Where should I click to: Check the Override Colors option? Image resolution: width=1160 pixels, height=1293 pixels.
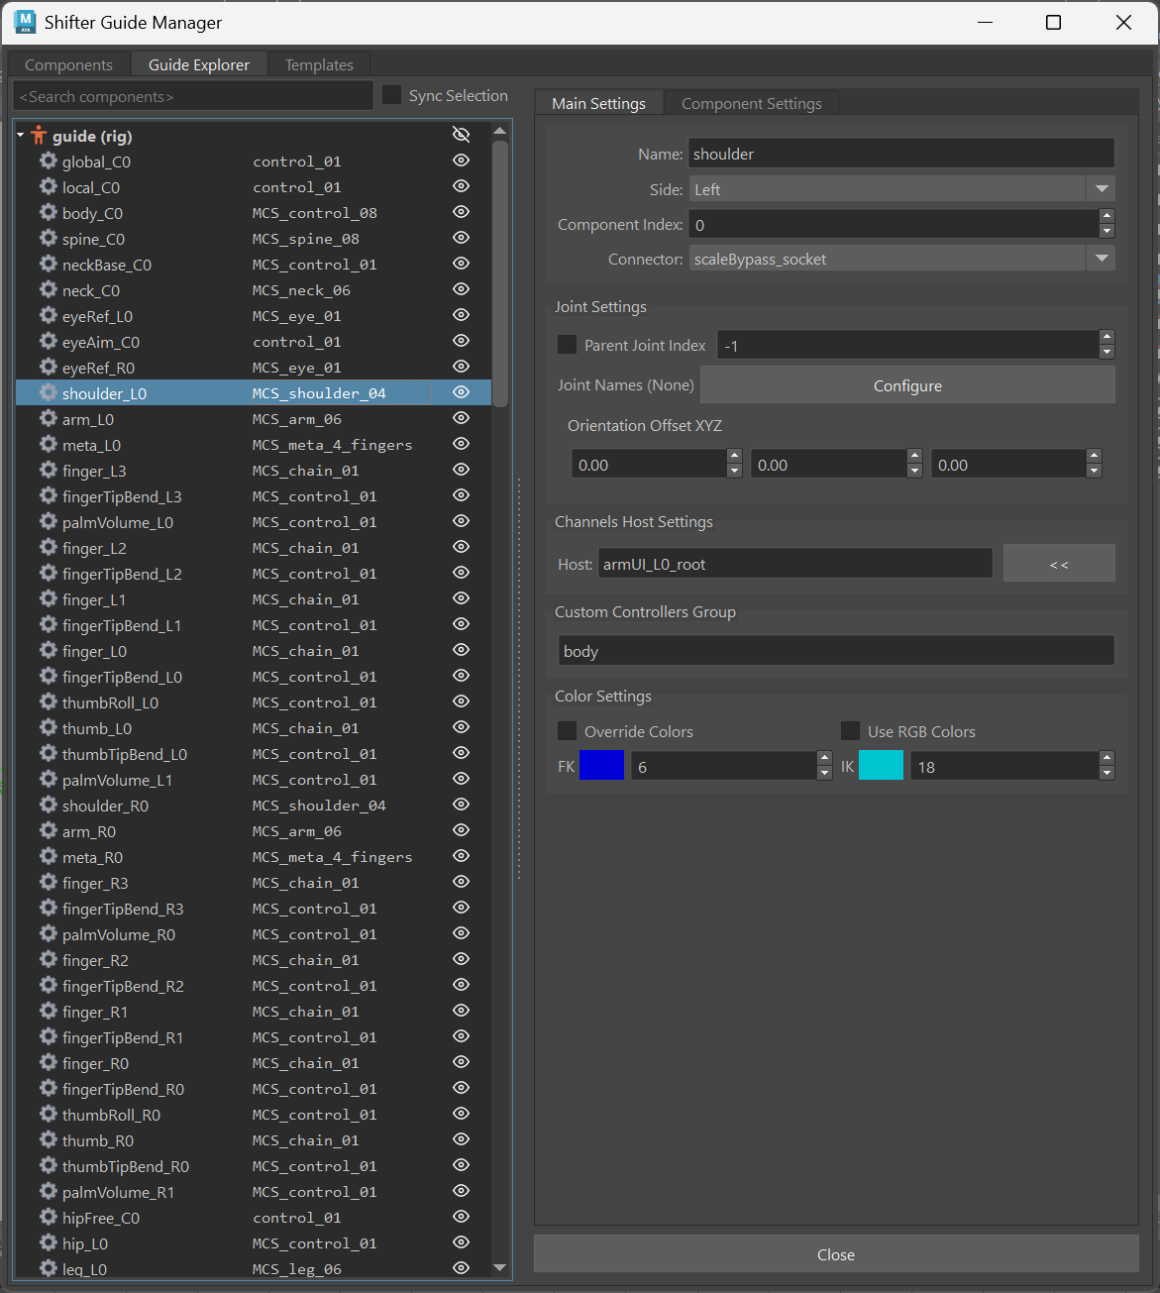567,731
